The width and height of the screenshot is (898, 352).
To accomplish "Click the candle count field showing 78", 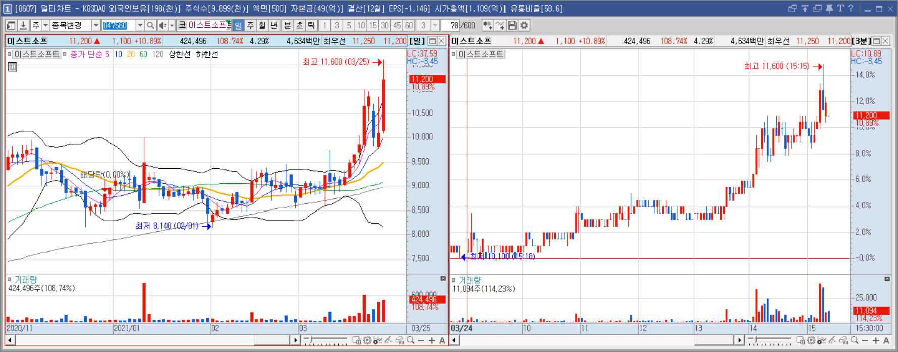I will 451,25.
